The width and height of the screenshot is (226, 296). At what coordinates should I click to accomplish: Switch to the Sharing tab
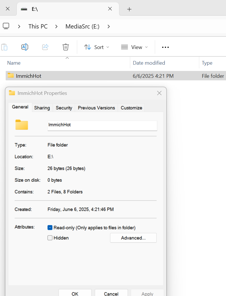42,108
